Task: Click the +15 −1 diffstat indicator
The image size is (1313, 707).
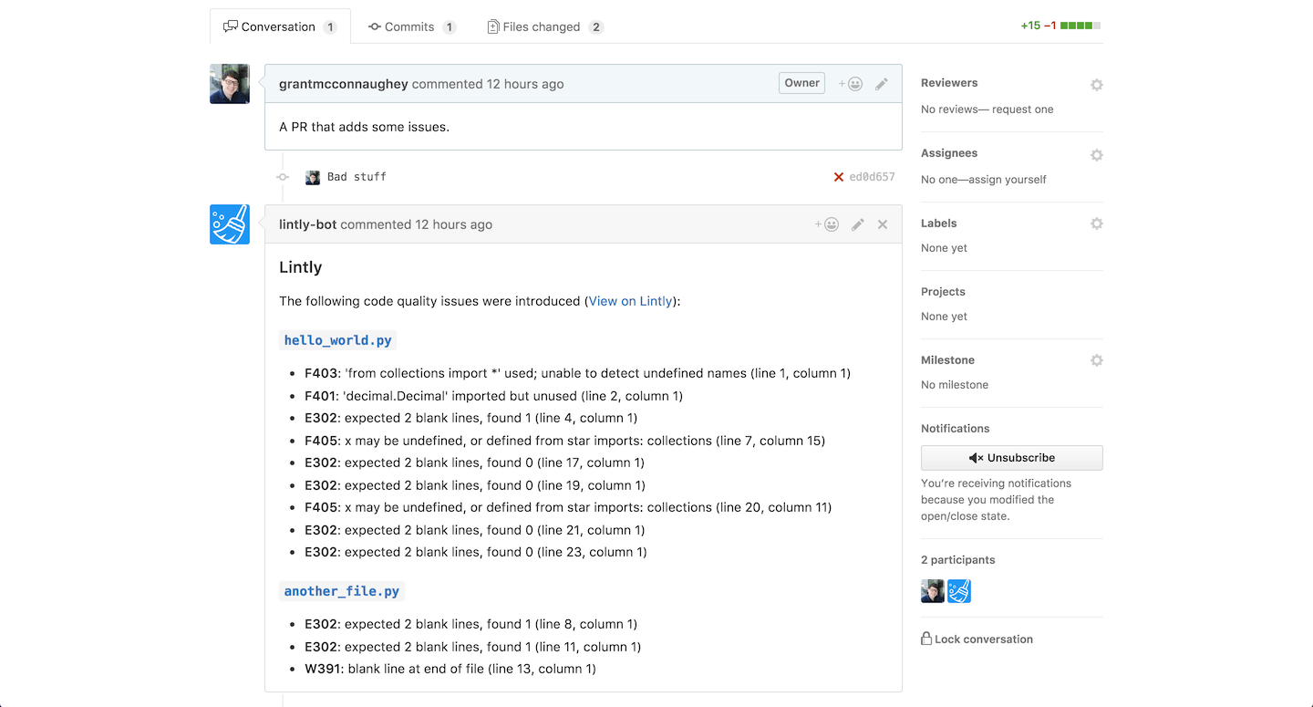Action: [1060, 26]
